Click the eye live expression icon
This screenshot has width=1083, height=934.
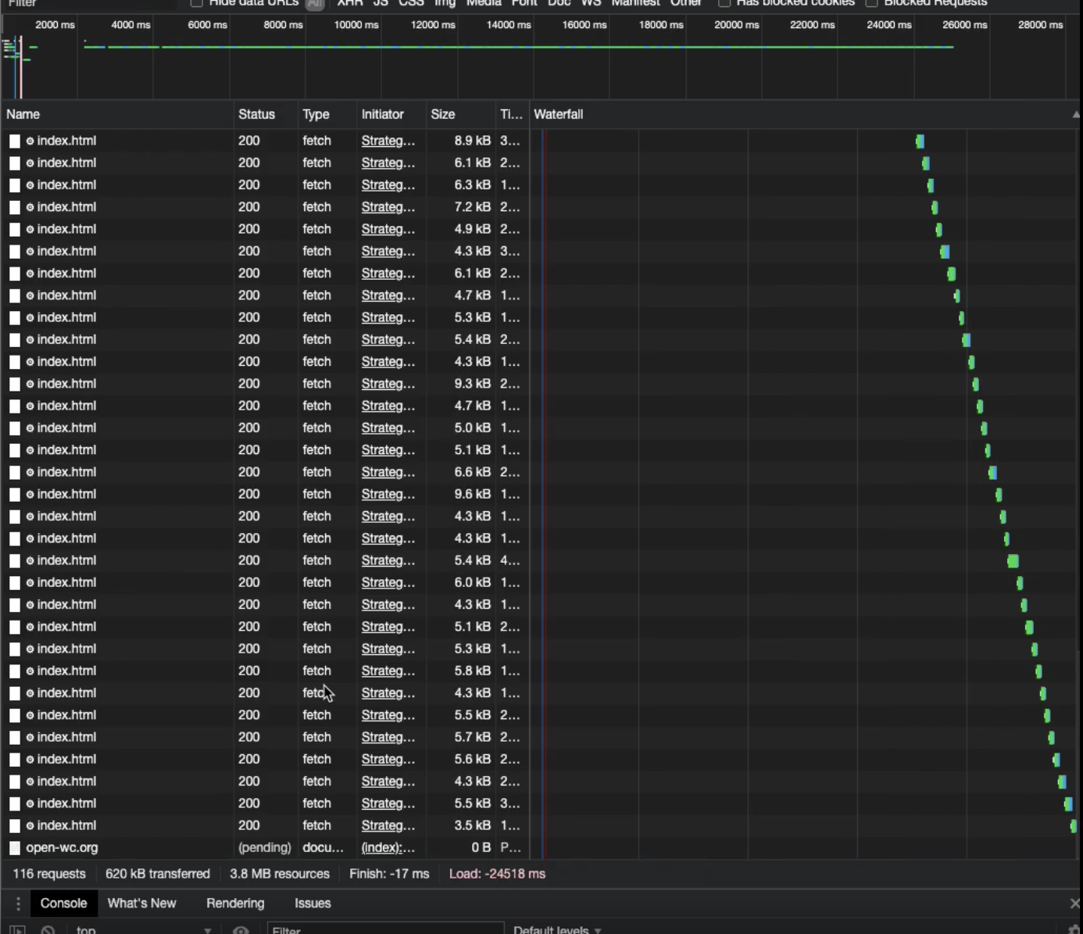click(x=241, y=930)
